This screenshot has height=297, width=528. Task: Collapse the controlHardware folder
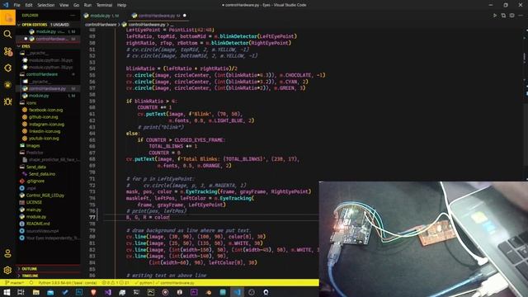click(x=48, y=74)
